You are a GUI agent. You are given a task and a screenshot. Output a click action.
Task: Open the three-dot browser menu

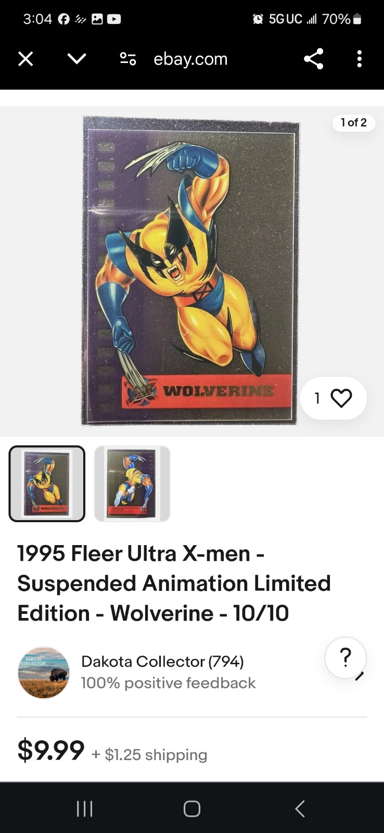[x=359, y=59]
